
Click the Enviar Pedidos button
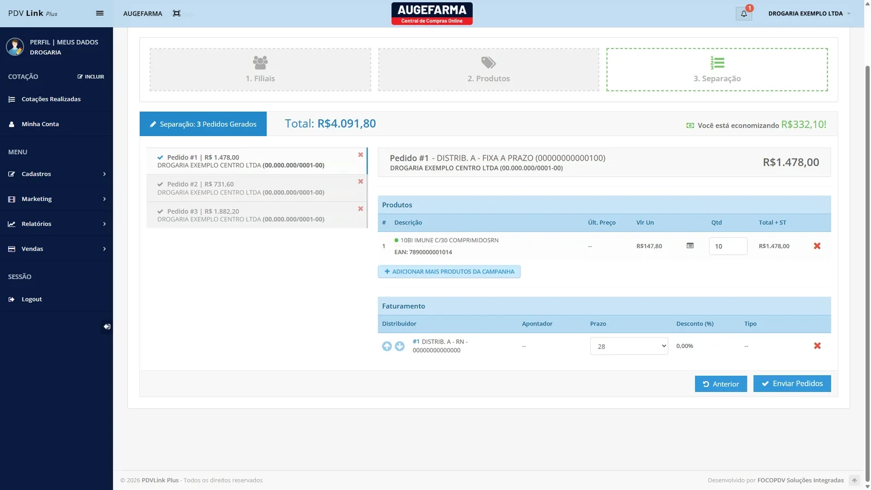coord(792,383)
